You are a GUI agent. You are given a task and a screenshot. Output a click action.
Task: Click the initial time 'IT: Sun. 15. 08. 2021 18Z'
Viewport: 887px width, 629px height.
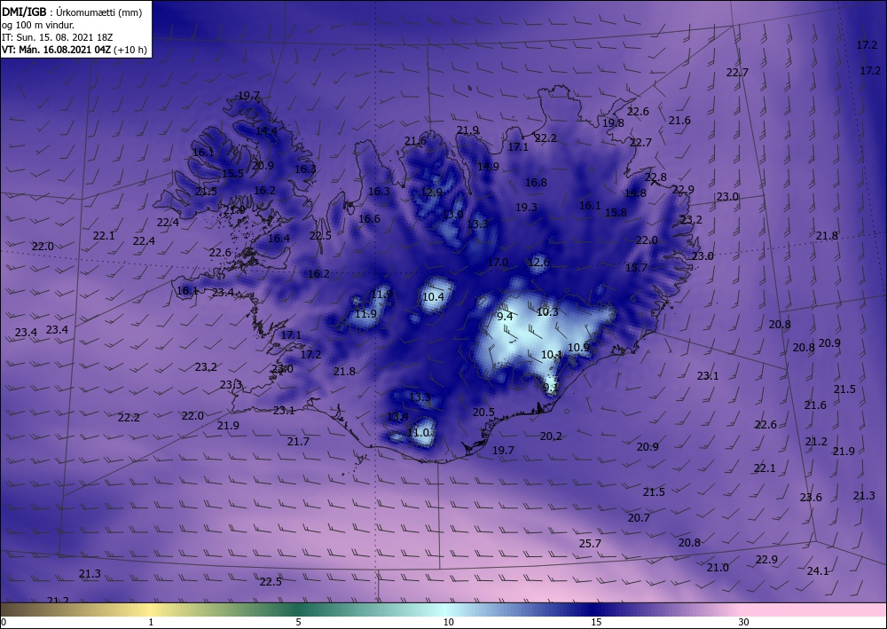[x=58, y=37]
